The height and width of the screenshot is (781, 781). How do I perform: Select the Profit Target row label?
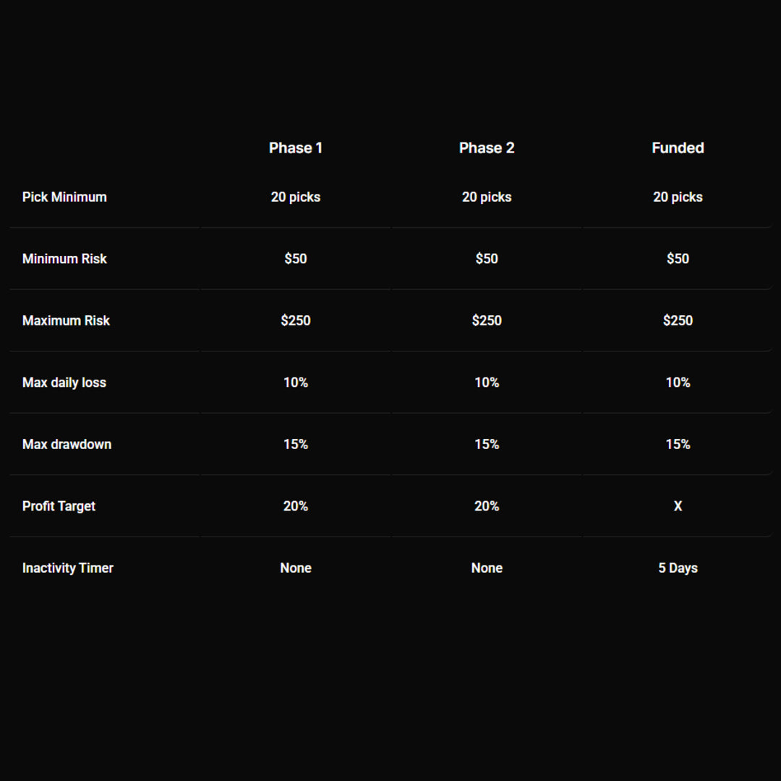[59, 506]
